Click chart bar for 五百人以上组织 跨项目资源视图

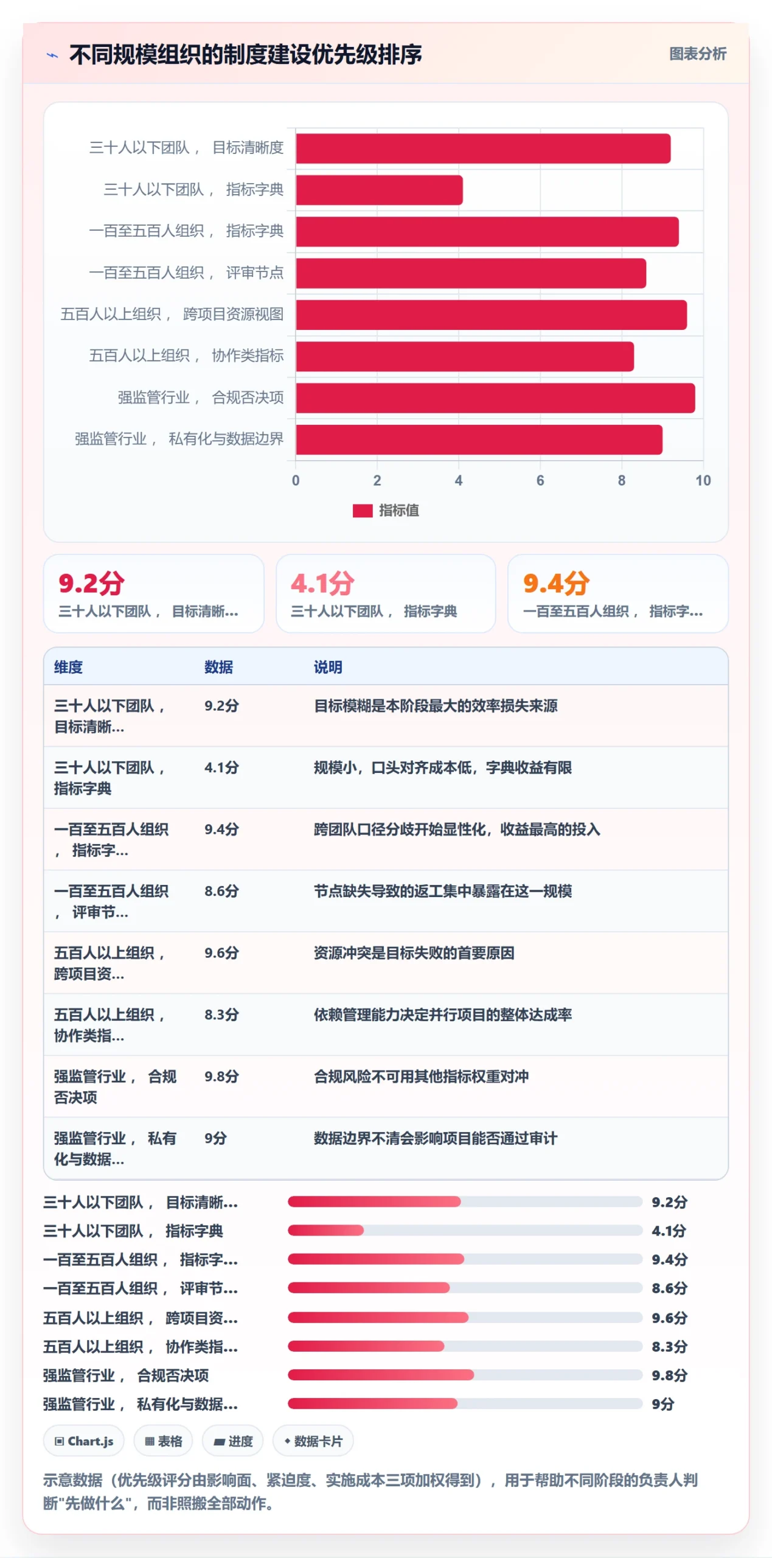[492, 315]
